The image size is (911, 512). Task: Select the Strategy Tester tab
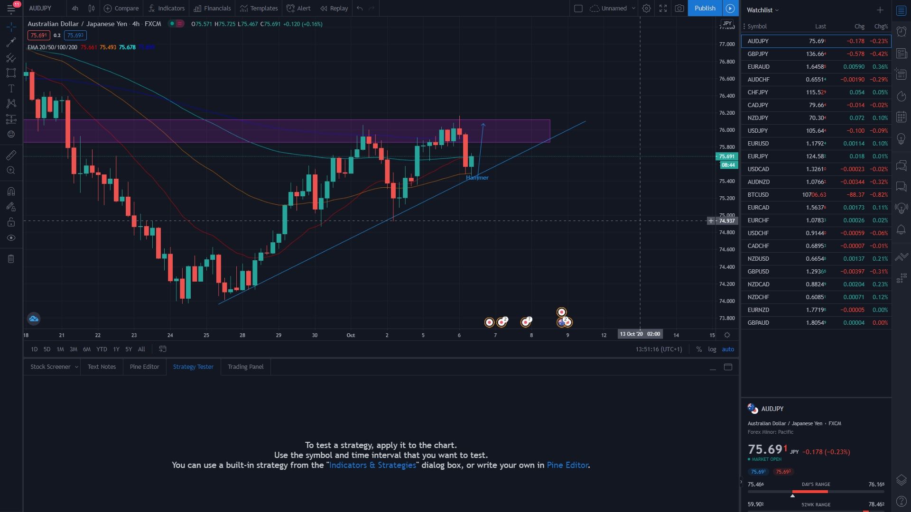click(193, 366)
